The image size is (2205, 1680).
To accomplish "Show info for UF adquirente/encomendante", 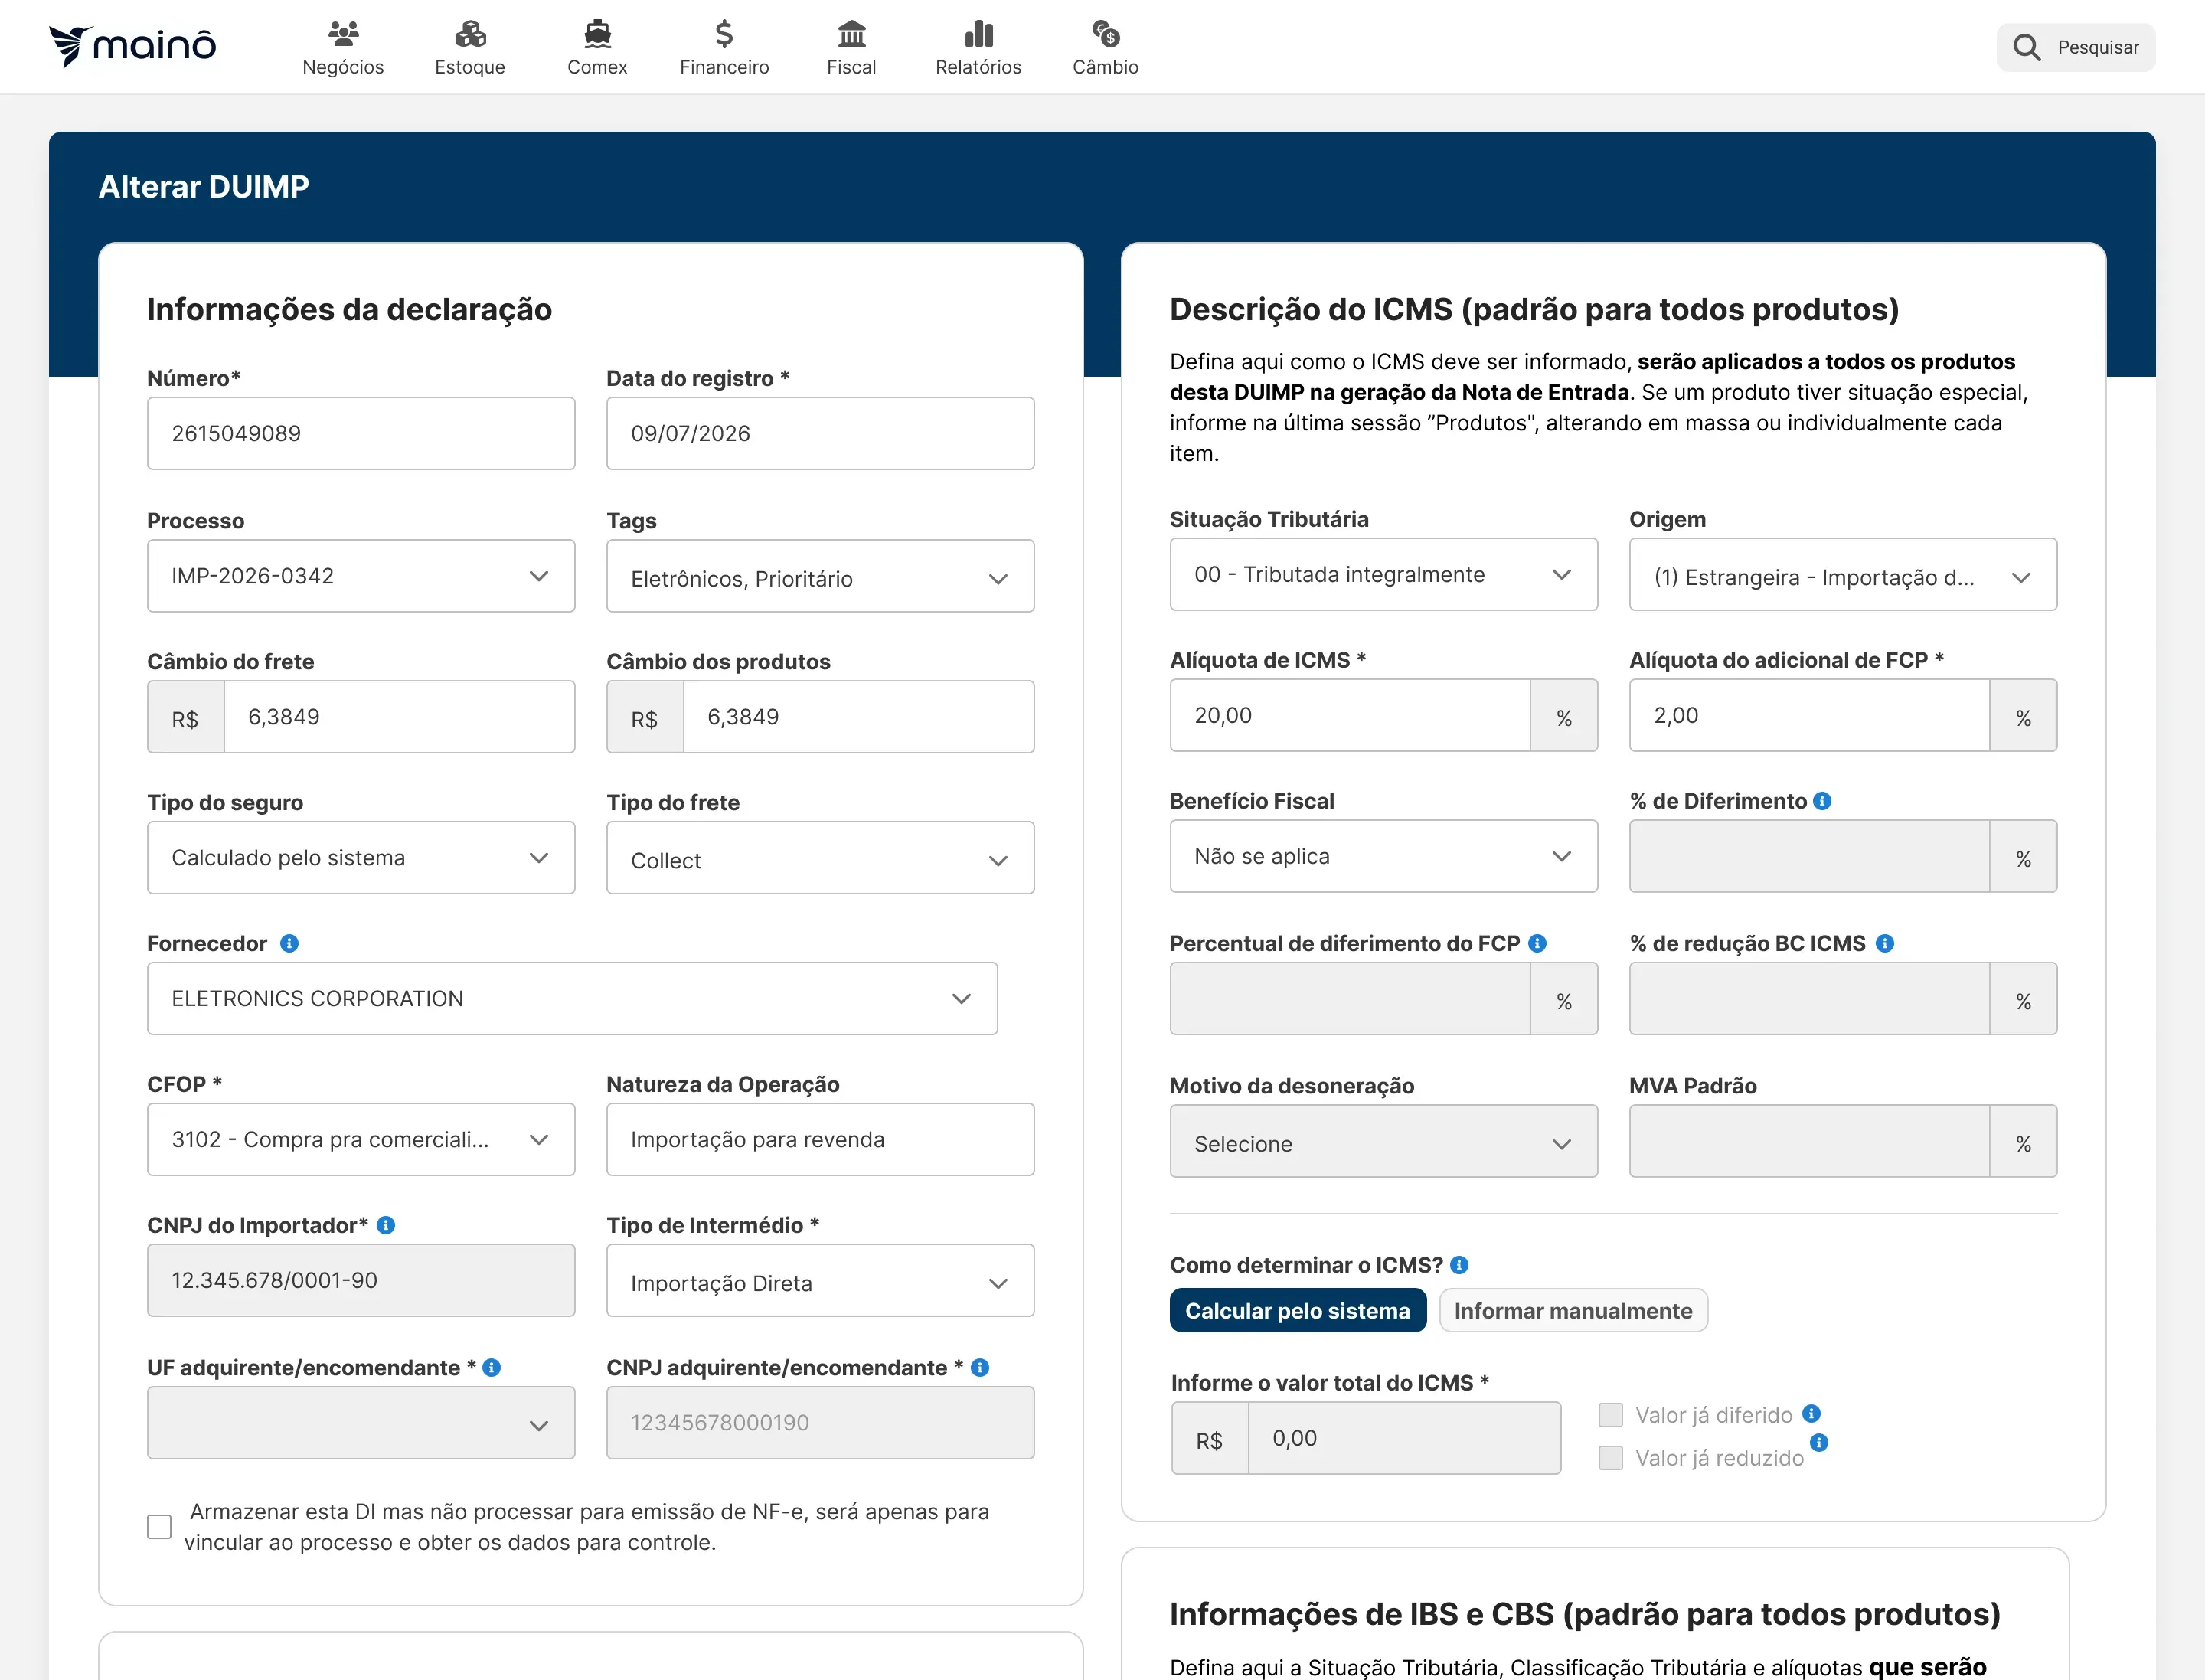I will click(x=491, y=1367).
